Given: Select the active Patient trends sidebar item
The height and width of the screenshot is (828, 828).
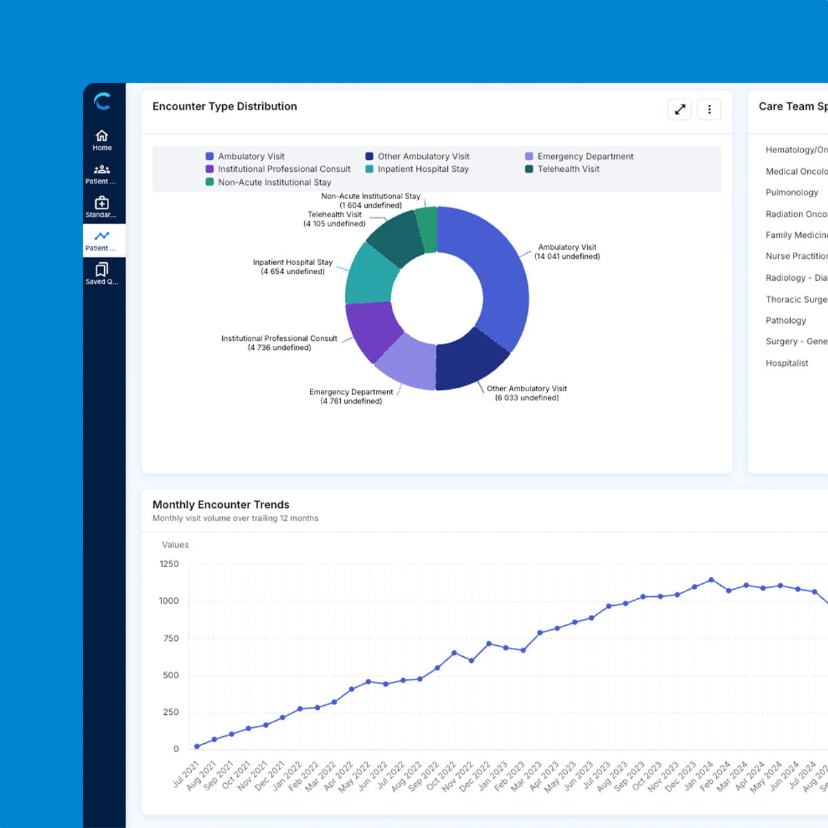Looking at the screenshot, I should [x=103, y=241].
